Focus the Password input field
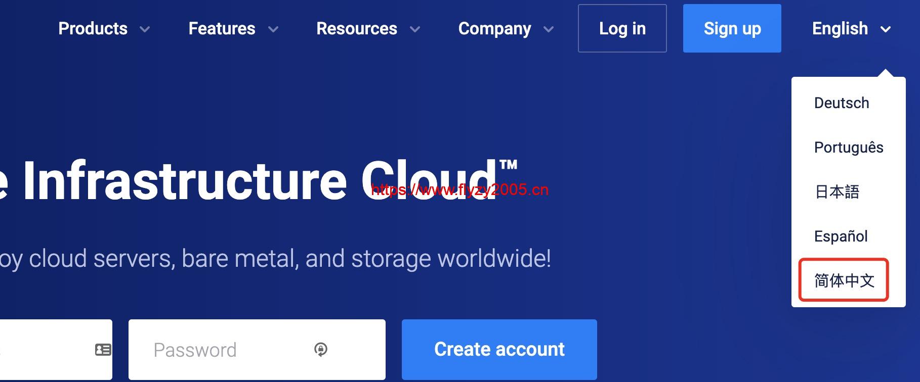920x382 pixels. (257, 350)
